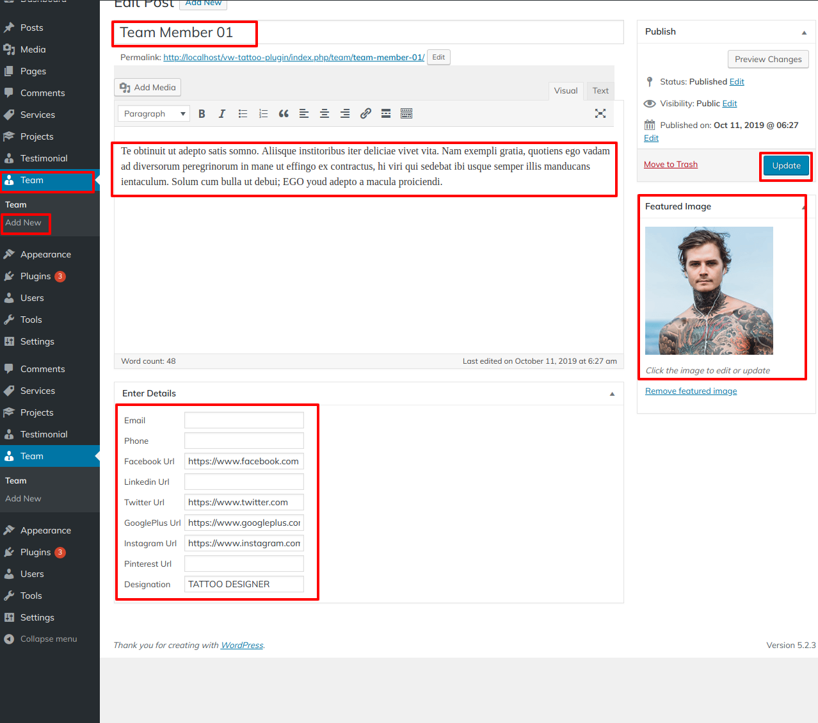Click the Email input field

[244, 421]
